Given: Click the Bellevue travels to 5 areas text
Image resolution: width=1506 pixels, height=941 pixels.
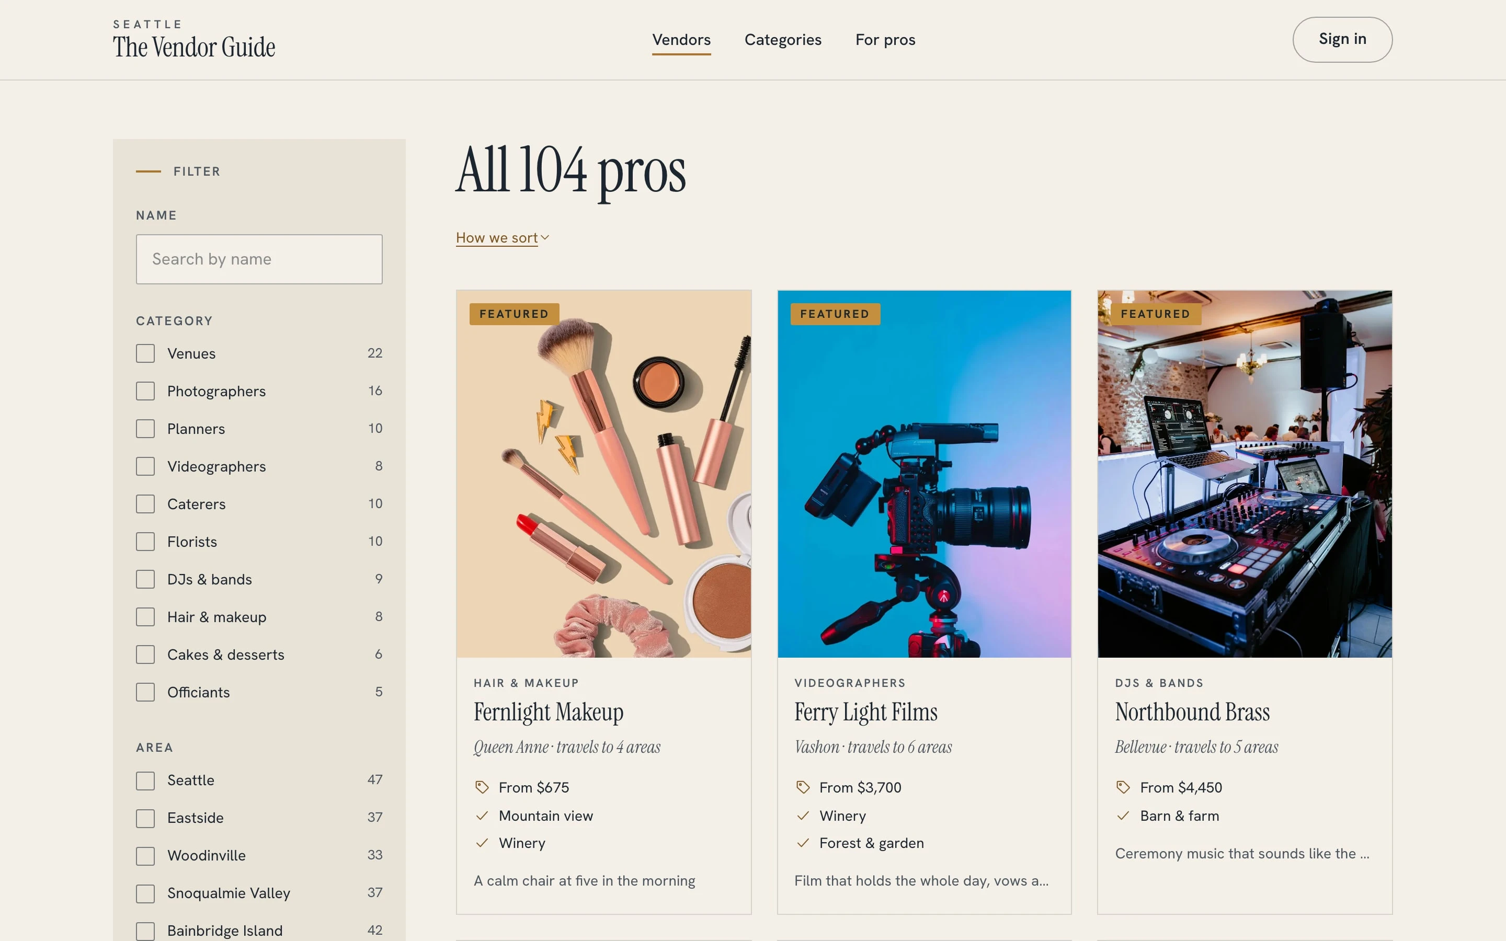Looking at the screenshot, I should click(1196, 747).
